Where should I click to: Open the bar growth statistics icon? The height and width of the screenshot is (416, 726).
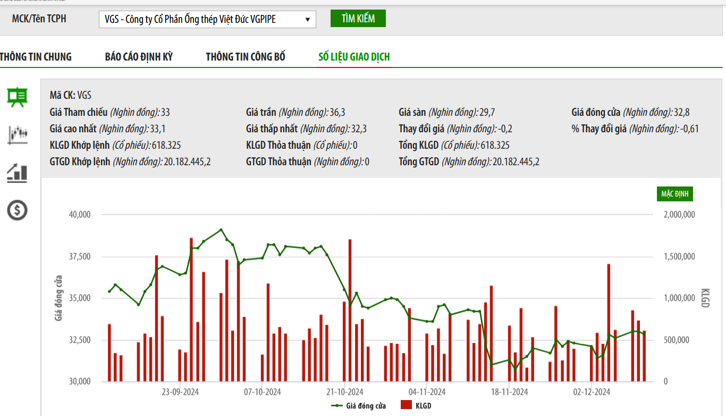click(x=17, y=173)
